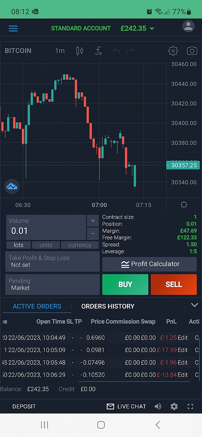Open Android recent apps button
Screen dimensions: 202x437
point(44,425)
